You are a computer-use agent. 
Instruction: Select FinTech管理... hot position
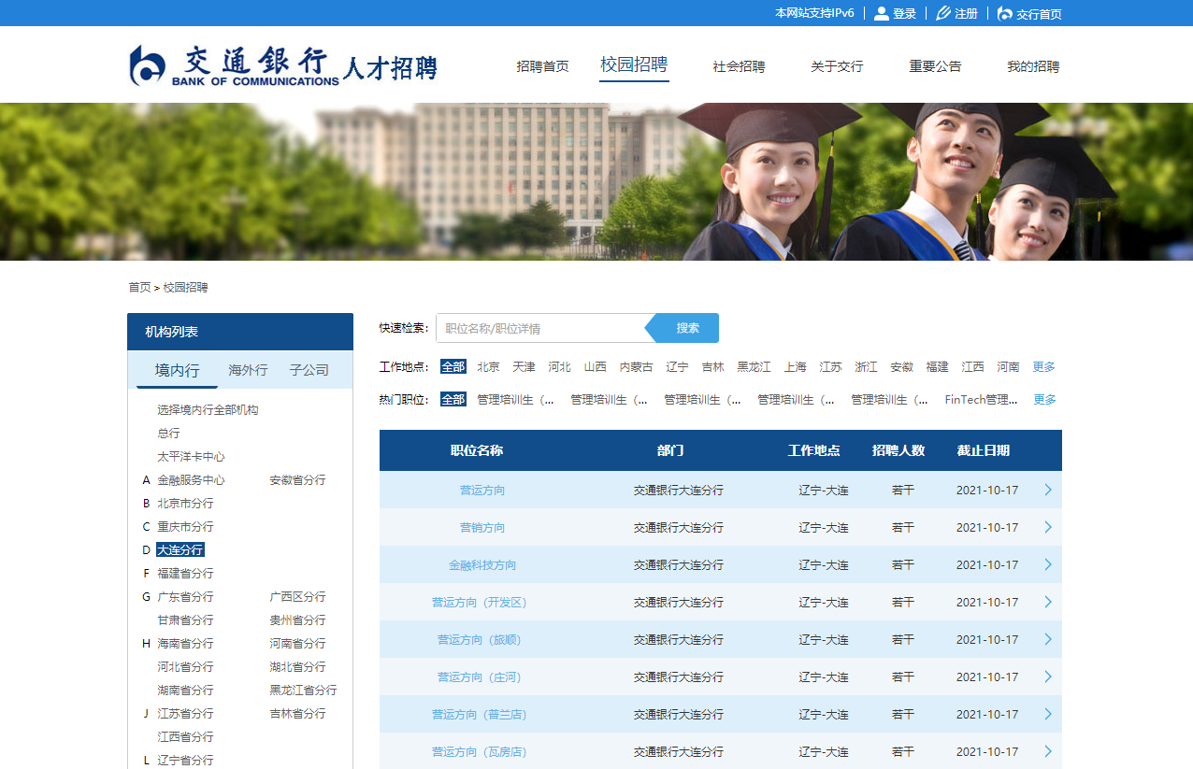[982, 400]
